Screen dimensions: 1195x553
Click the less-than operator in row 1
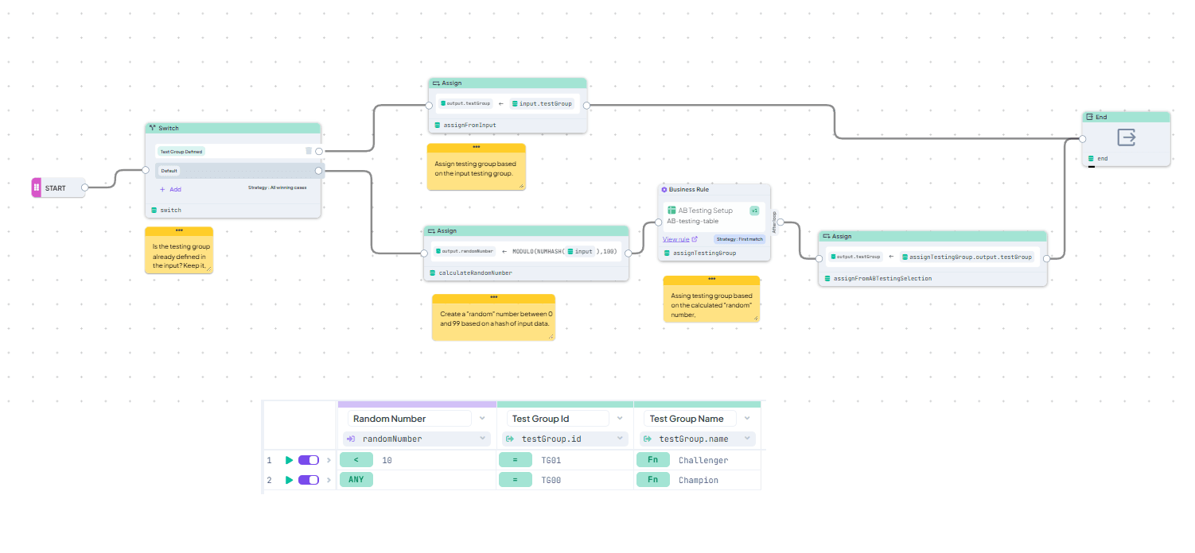pyautogui.click(x=356, y=460)
